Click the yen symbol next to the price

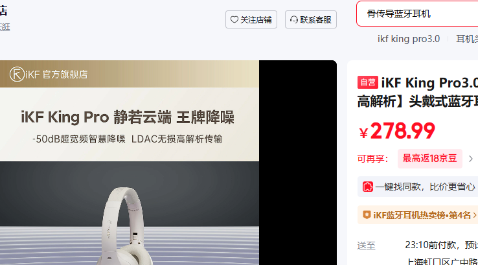pyautogui.click(x=363, y=133)
